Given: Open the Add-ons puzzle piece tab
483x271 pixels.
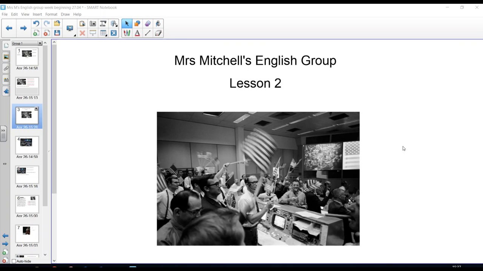Looking at the screenshot, I should click(6, 91).
